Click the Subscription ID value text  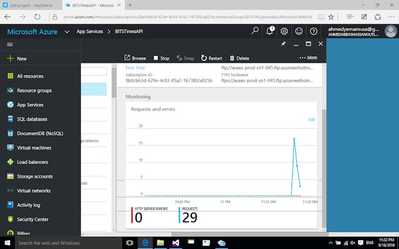(x=169, y=80)
